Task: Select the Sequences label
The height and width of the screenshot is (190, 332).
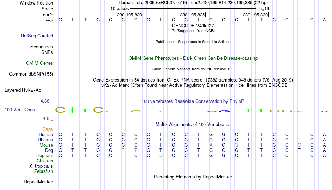Action: tap(42, 47)
